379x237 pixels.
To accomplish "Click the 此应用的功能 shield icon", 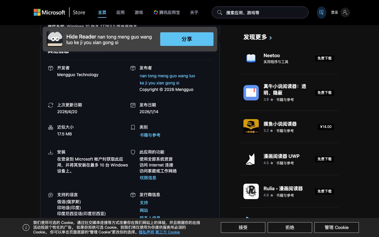I will coord(133,152).
